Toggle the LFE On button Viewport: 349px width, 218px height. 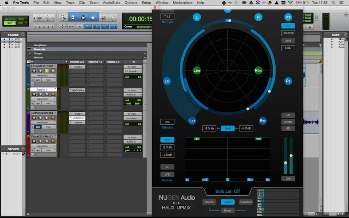288,26
